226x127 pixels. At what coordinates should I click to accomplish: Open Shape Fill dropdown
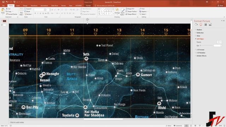pos(130,9)
